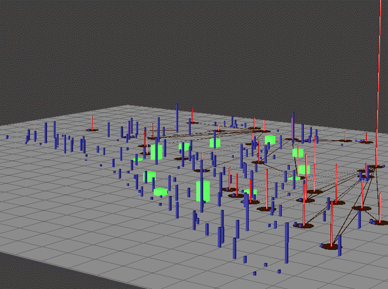Click the frontmost small blue cube on the grid
This screenshot has width=388, height=289.
(254, 273)
